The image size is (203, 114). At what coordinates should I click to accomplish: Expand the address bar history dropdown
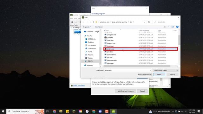(x=144, y=22)
